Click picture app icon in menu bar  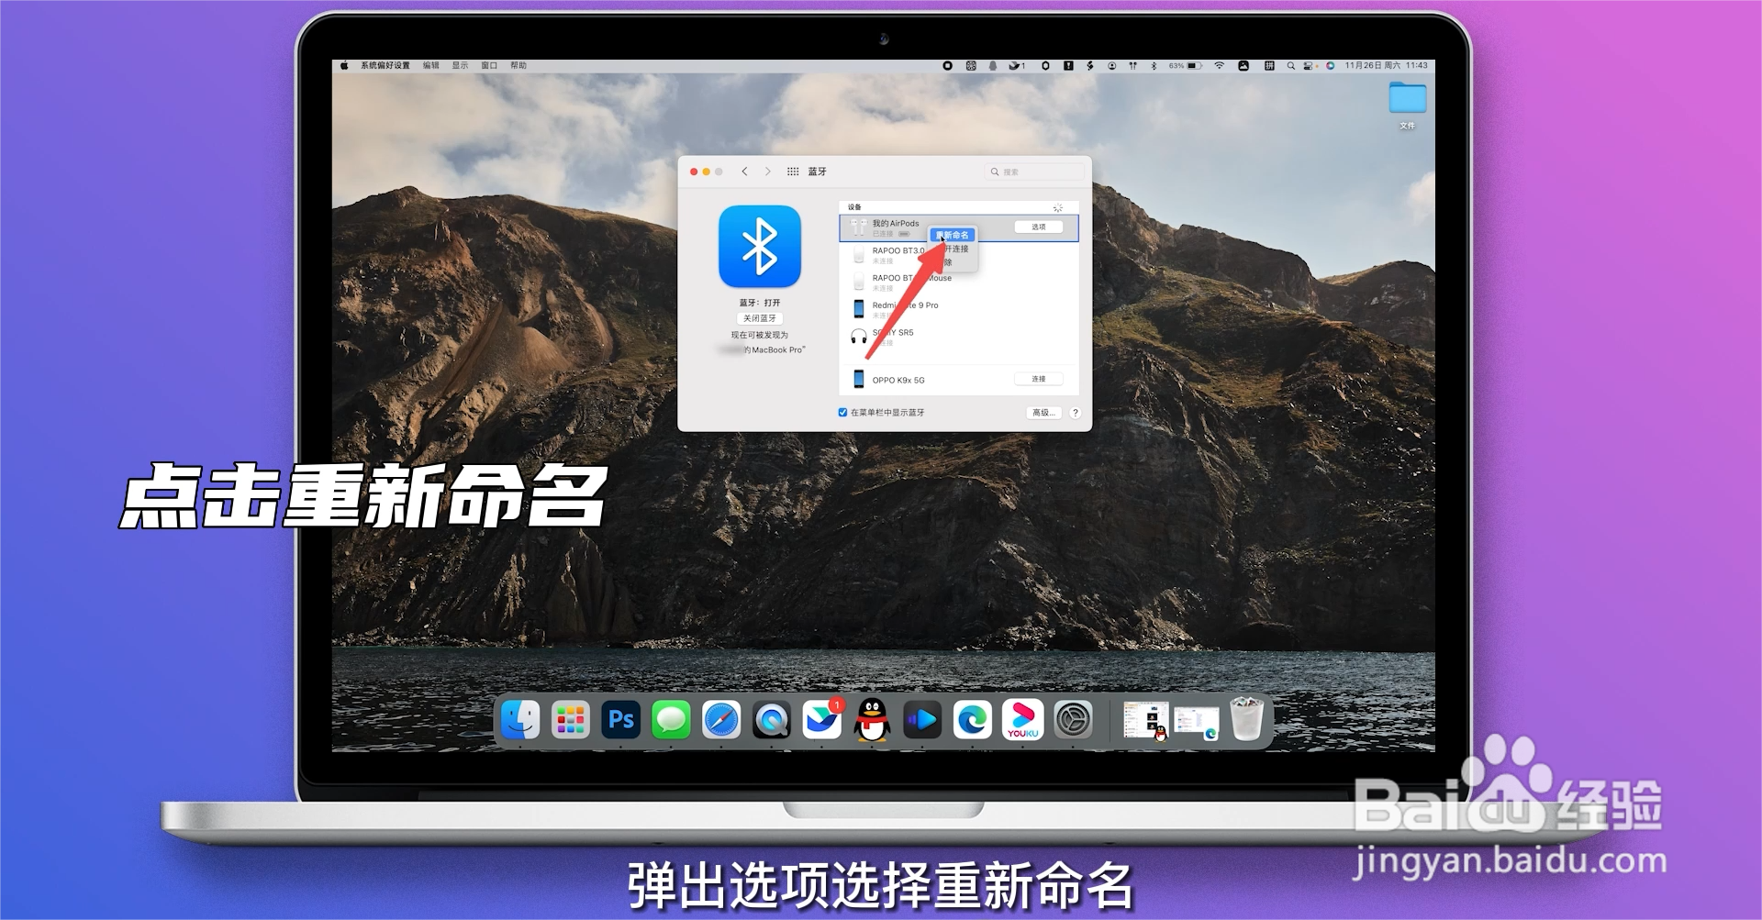coord(1243,66)
